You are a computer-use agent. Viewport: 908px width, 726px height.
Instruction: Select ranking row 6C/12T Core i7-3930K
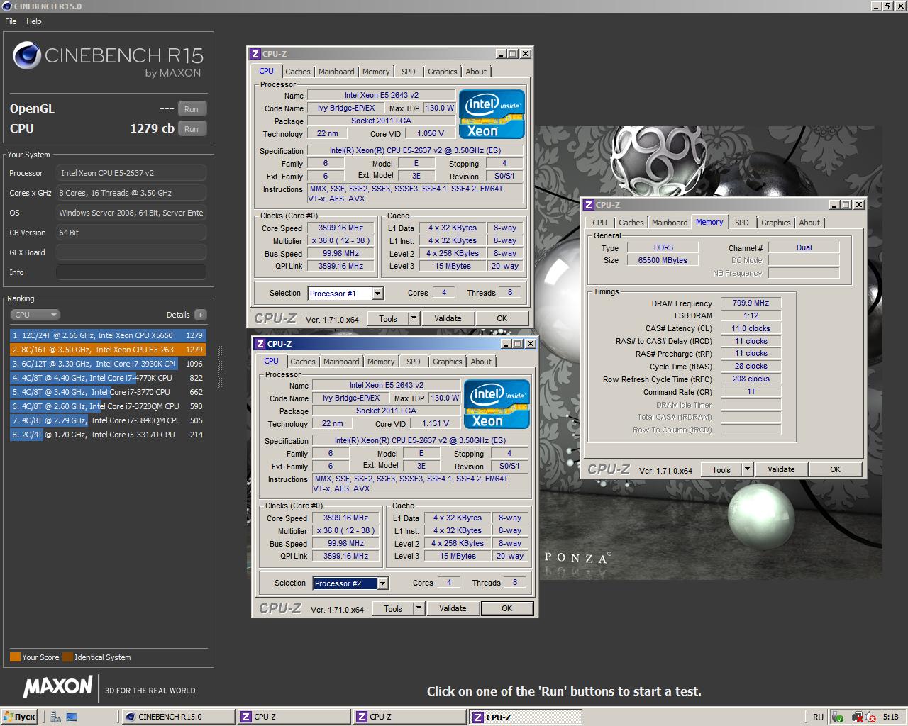pyautogui.click(x=108, y=364)
